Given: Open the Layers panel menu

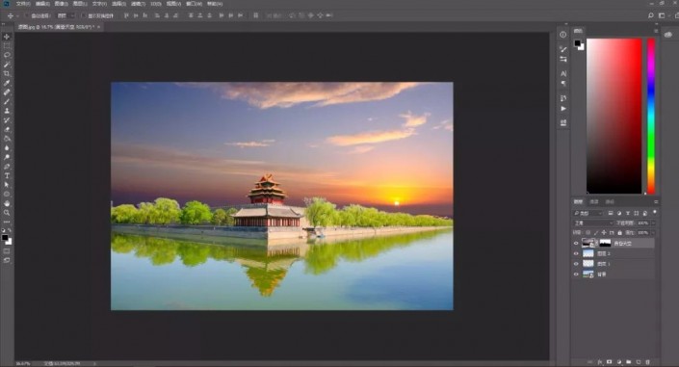Looking at the screenshot, I should coord(656,202).
